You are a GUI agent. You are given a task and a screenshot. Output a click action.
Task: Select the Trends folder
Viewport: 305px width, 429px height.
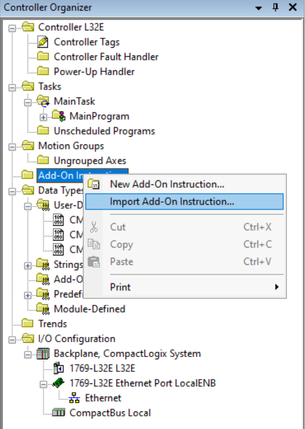[53, 324]
